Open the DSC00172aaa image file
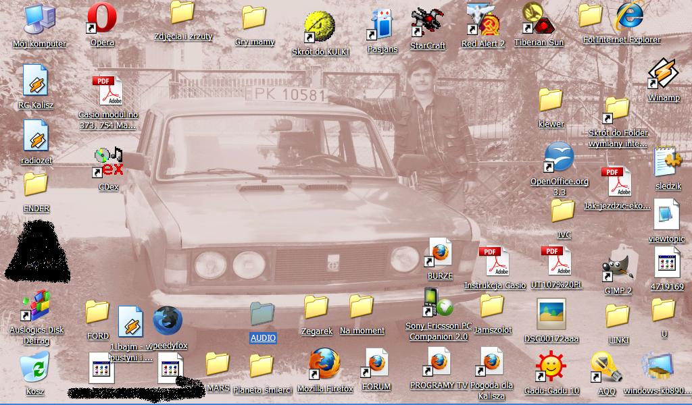Image resolution: width=692 pixels, height=405 pixels. pos(551,314)
